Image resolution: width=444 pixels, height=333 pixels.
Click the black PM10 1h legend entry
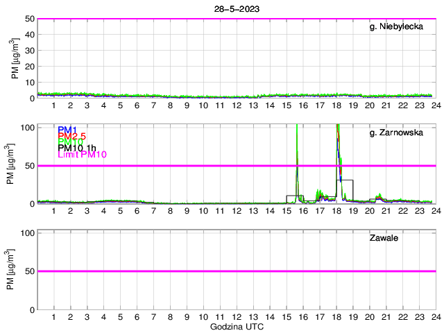(77, 148)
